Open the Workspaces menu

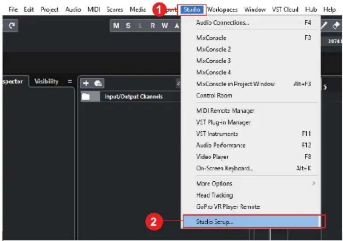[222, 10]
